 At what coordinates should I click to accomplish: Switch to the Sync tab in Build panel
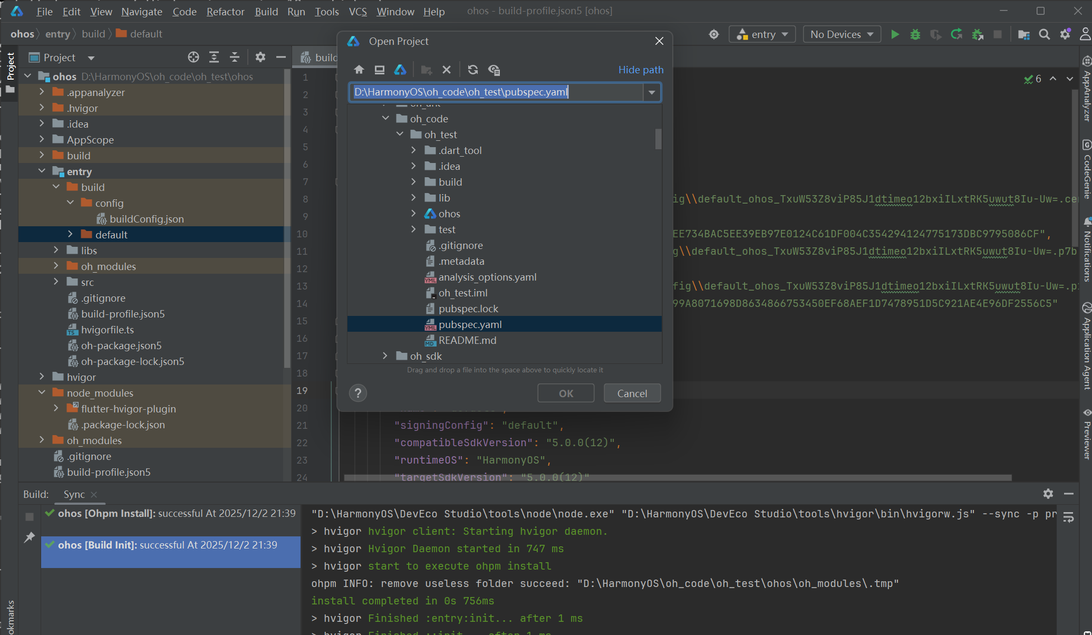[x=74, y=494]
